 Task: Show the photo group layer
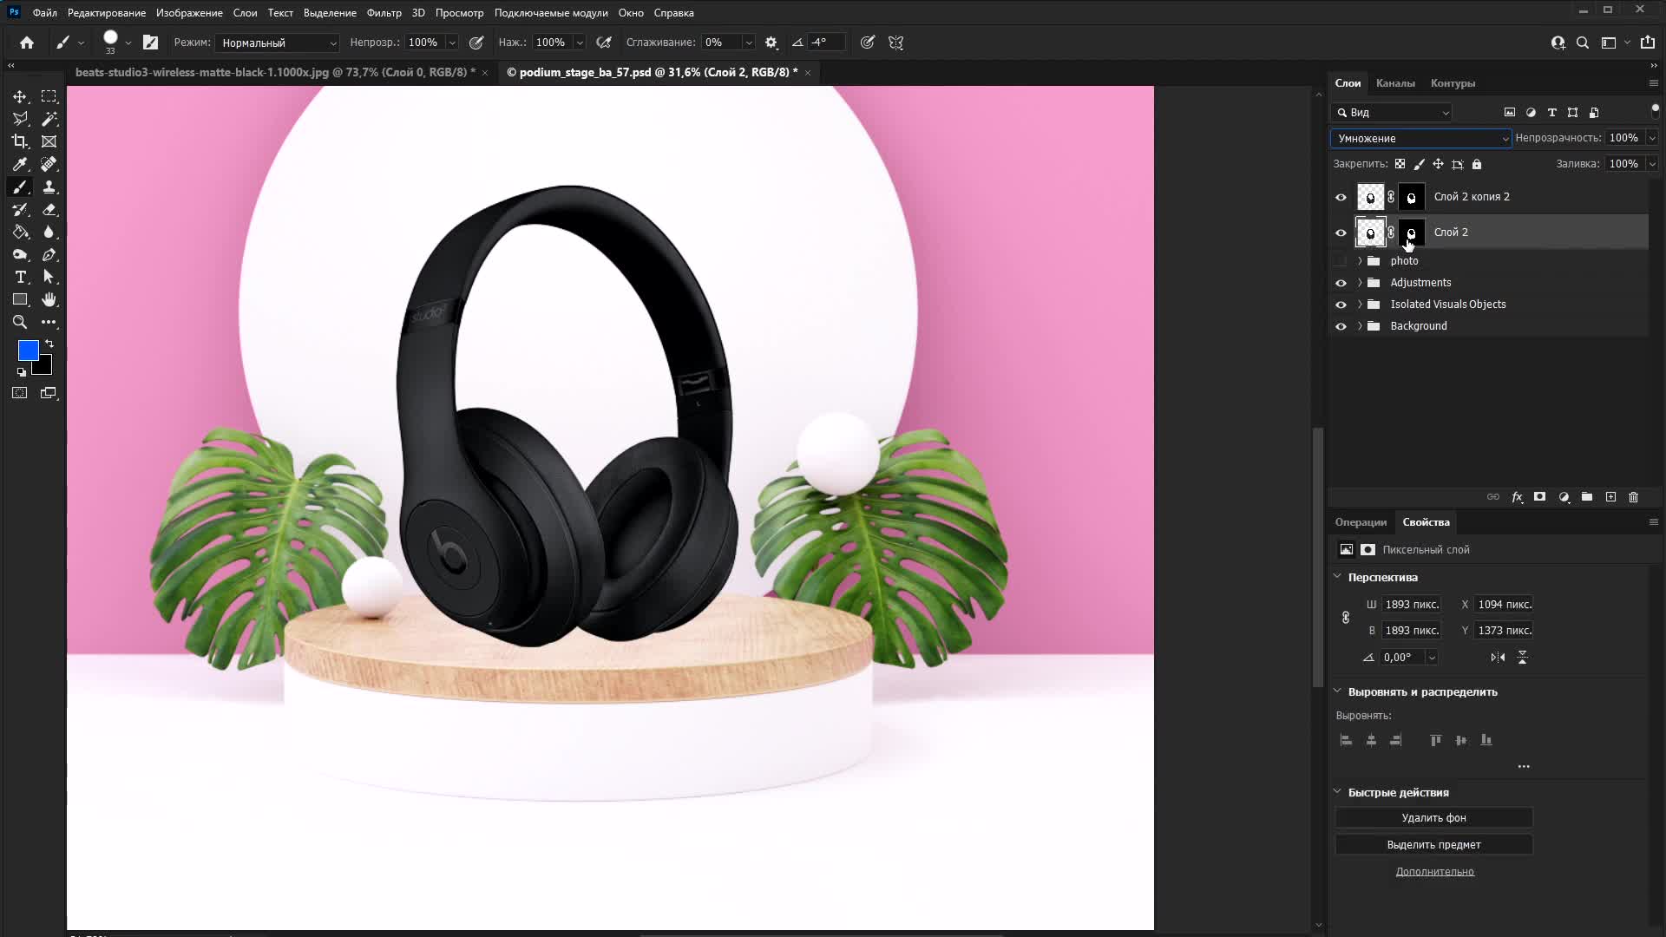point(1341,261)
